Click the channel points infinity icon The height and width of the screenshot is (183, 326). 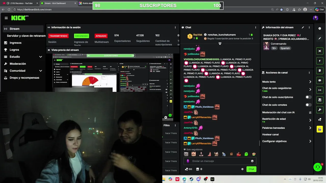[x=188, y=169]
